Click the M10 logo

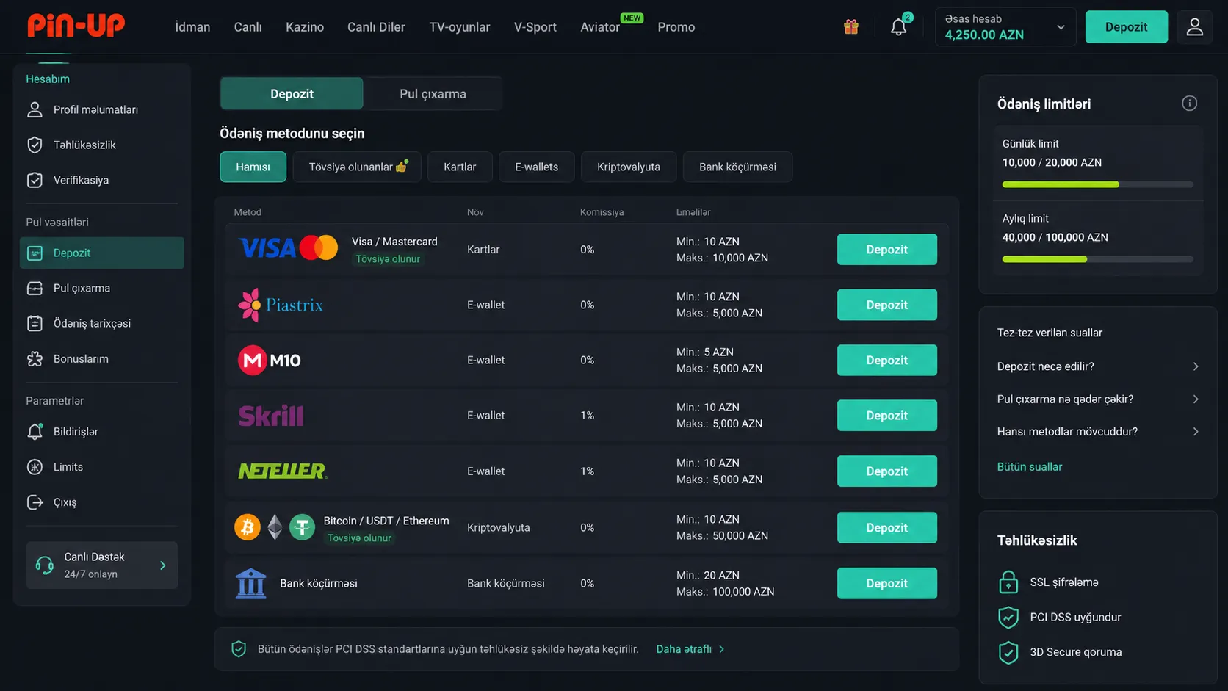pos(270,360)
